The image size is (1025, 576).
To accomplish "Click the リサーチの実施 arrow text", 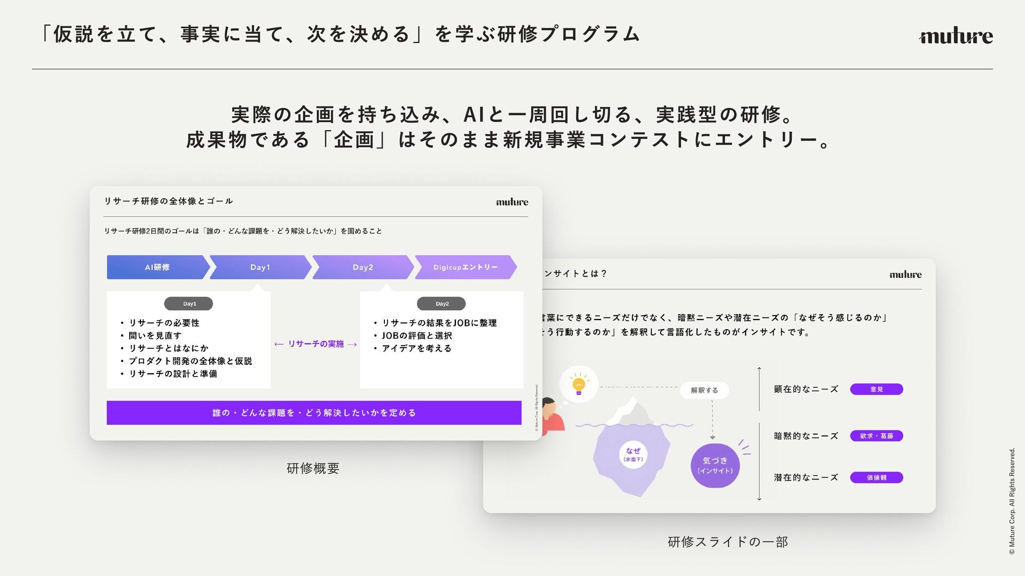I will 316,344.
